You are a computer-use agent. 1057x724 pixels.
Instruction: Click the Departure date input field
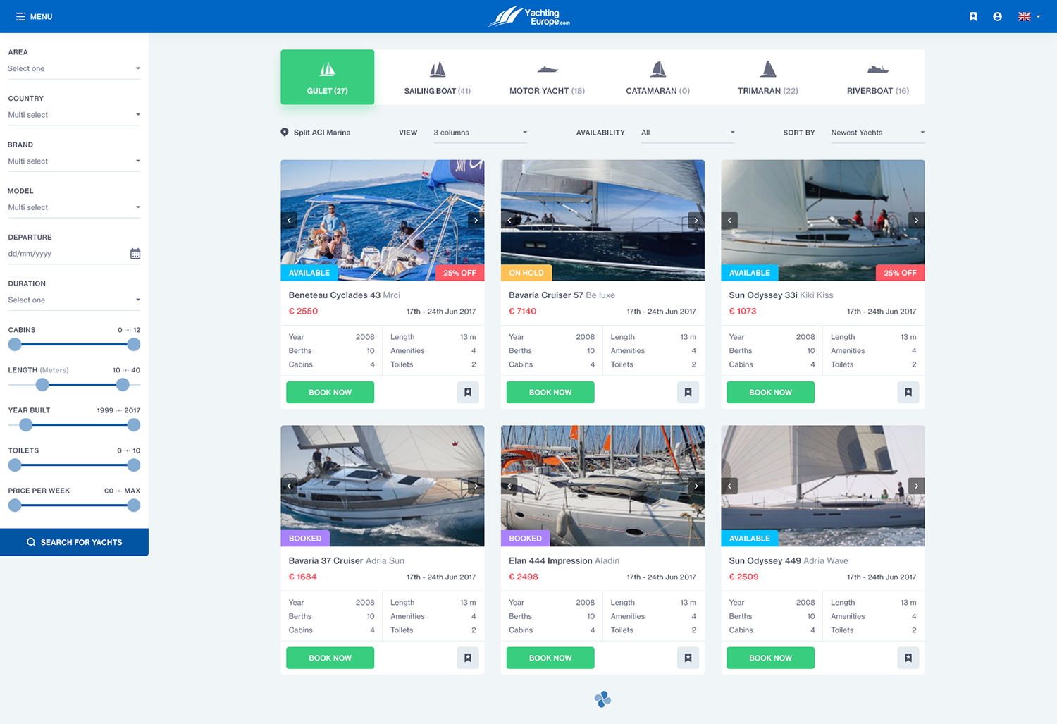[74, 254]
